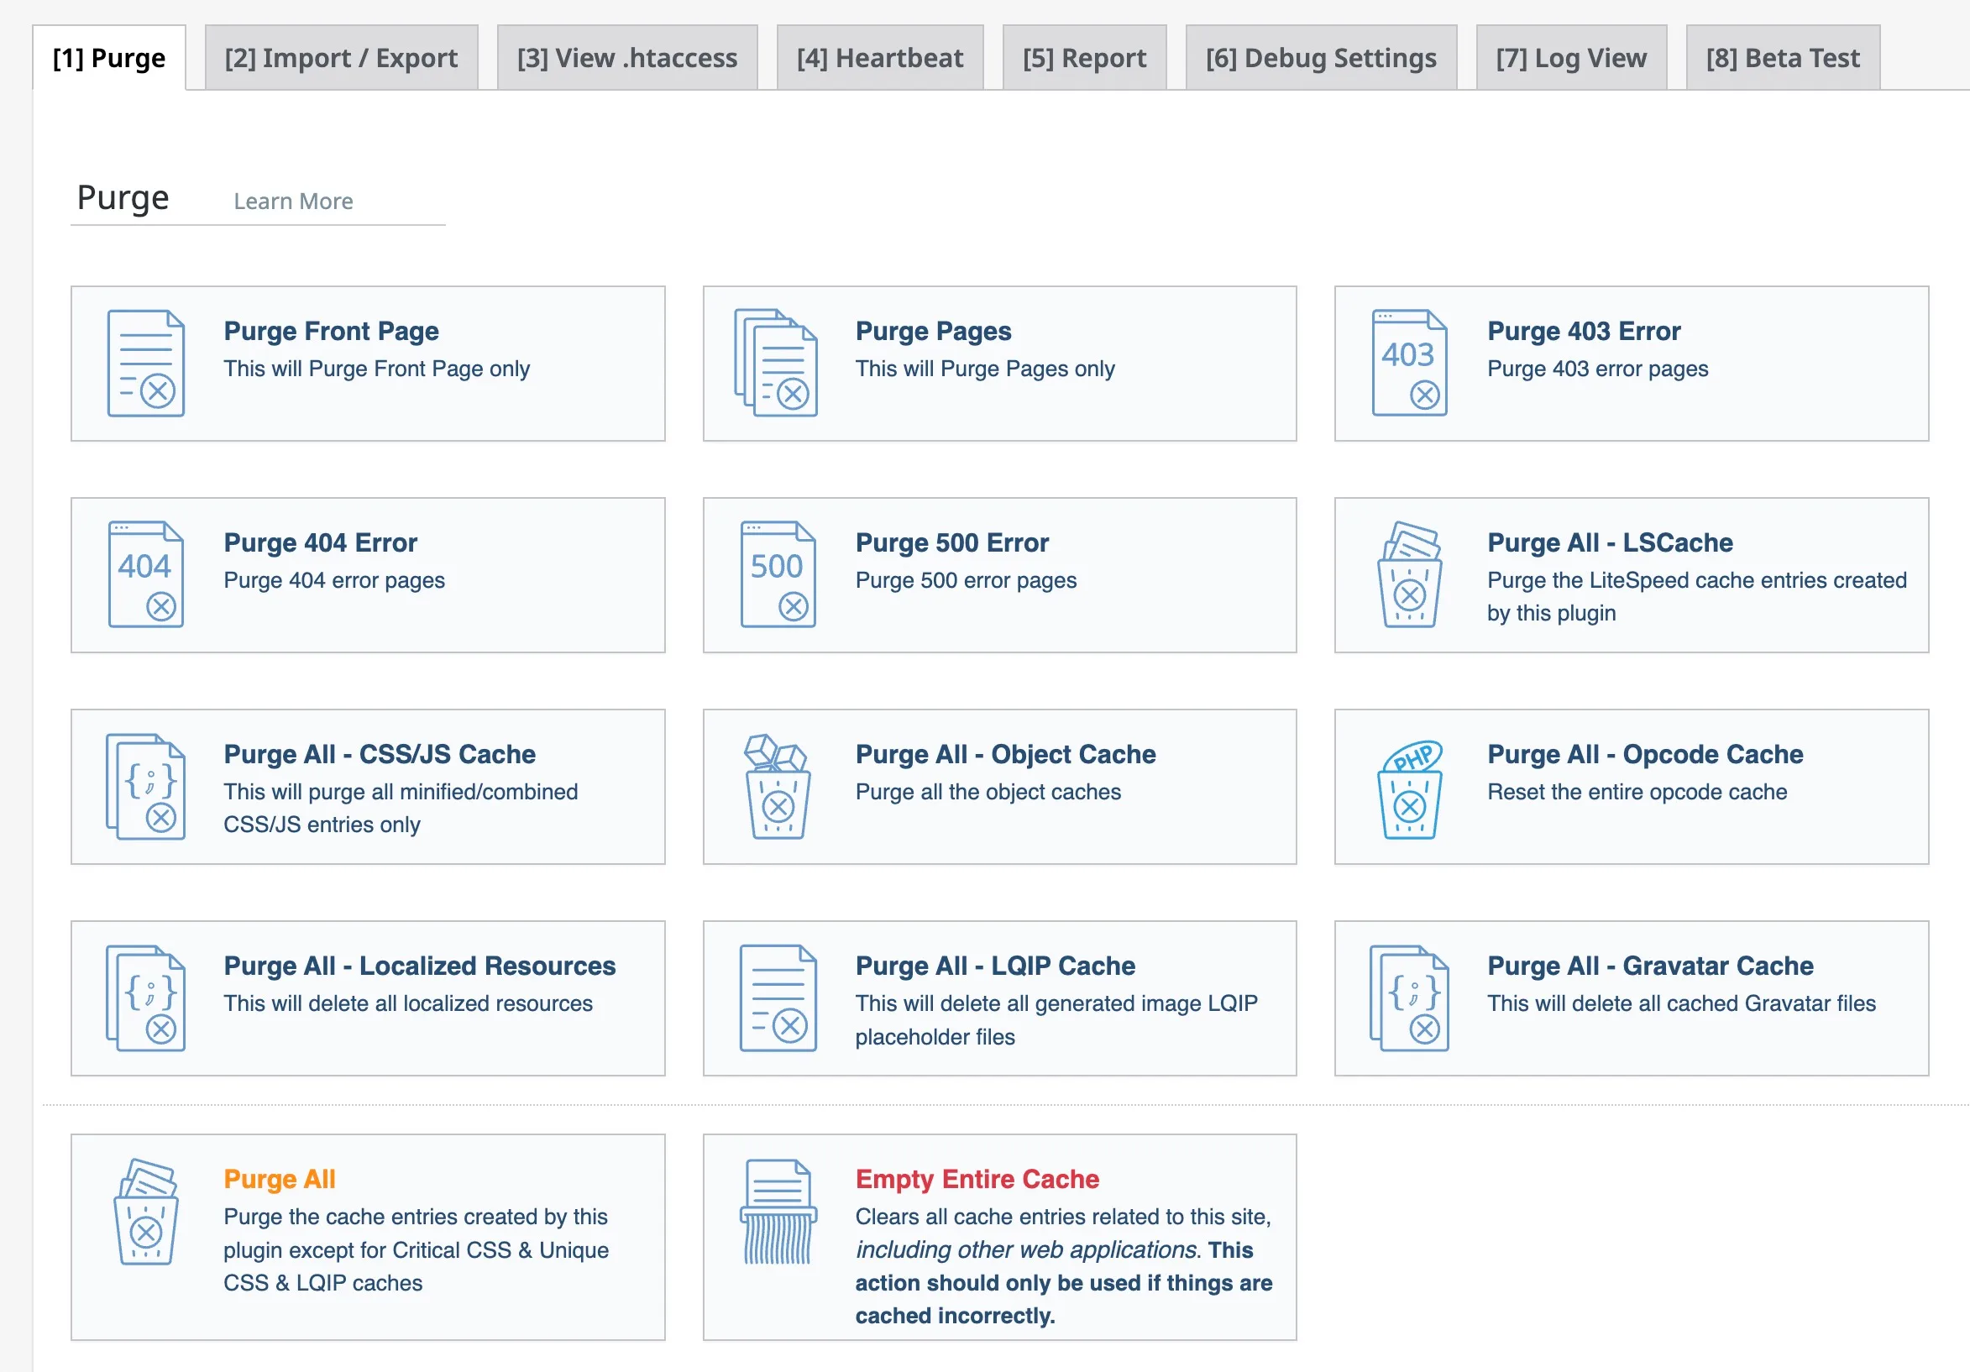The width and height of the screenshot is (1970, 1372).
Task: Click the 403 error page icon
Action: coord(1409,363)
